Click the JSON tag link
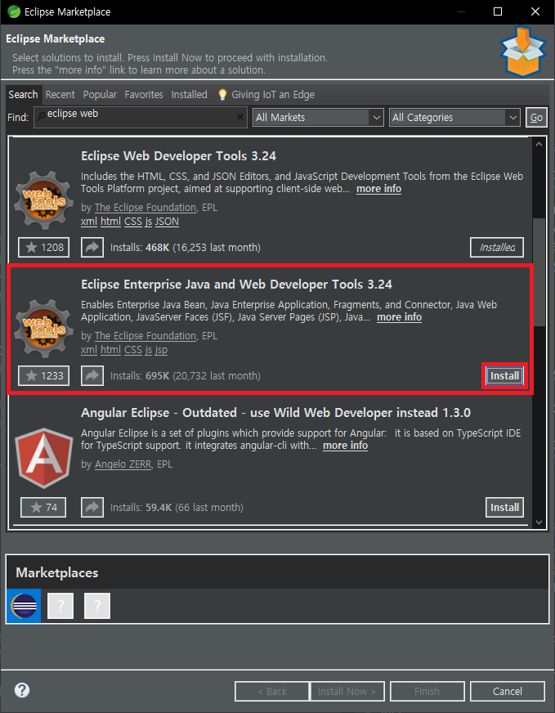 tap(167, 222)
